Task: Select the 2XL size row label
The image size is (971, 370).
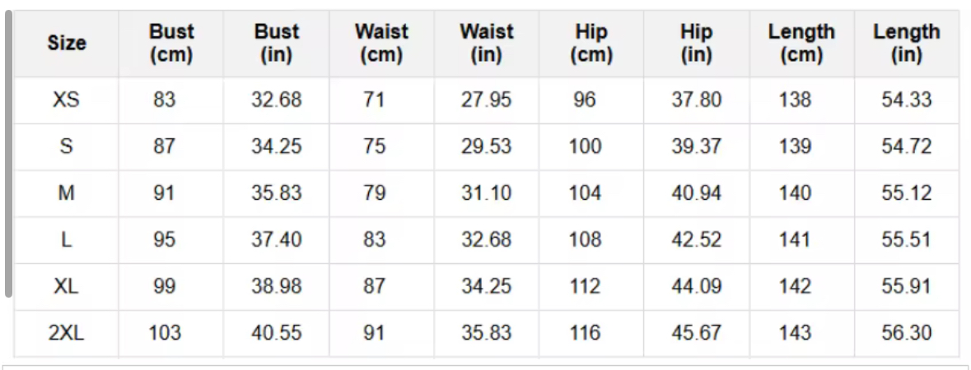Action: (x=67, y=333)
